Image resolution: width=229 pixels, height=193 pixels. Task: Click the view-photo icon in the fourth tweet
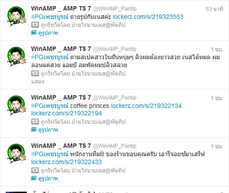click(34, 178)
